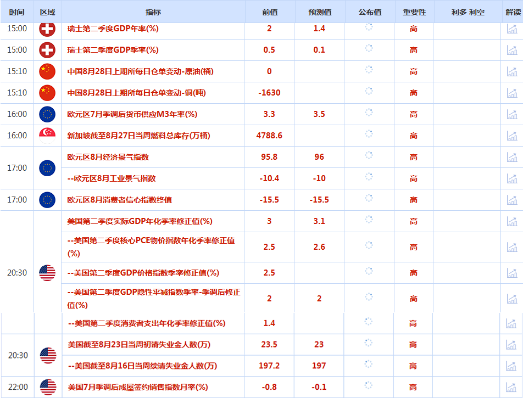
Task: Open 上期所每日仓单变动-铜(吨) link
Action: [x=136, y=93]
